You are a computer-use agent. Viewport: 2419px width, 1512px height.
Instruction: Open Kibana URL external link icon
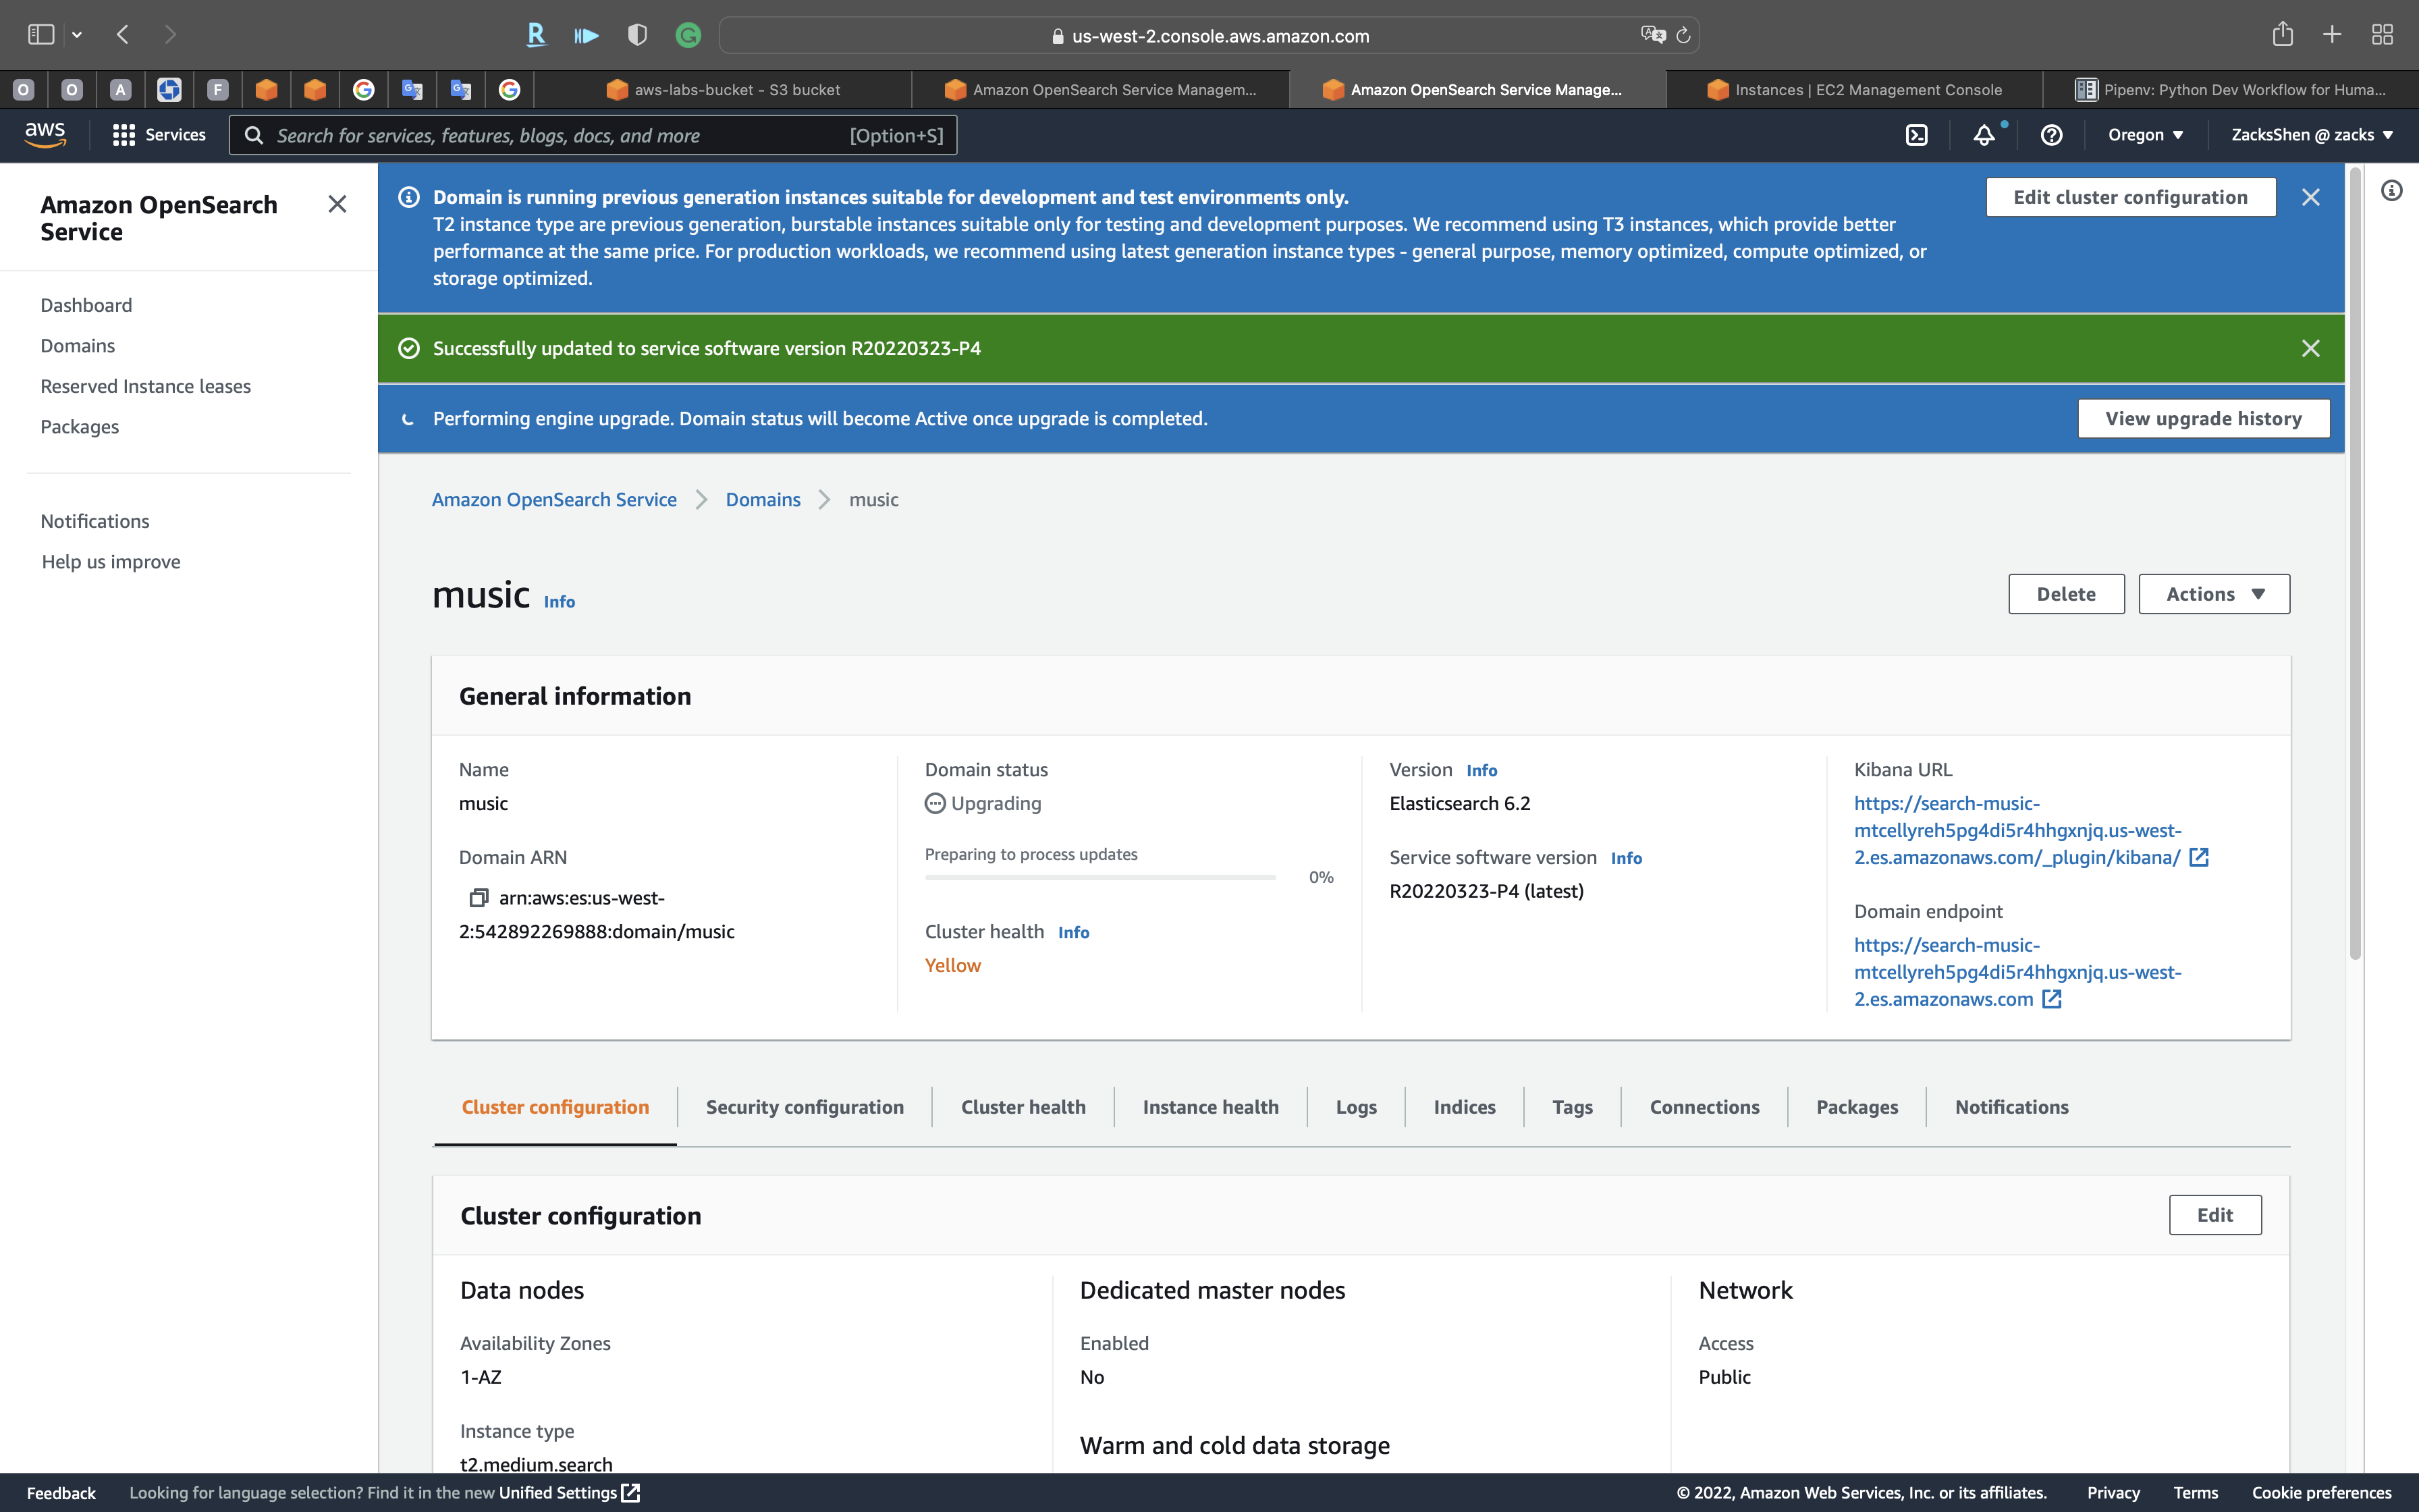click(2199, 857)
